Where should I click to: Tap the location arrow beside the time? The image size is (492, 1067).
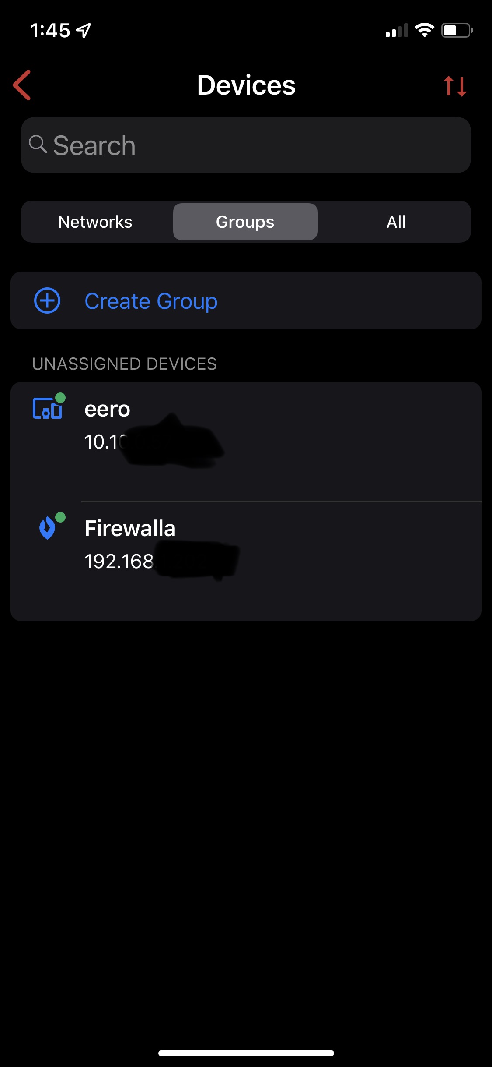tap(84, 30)
